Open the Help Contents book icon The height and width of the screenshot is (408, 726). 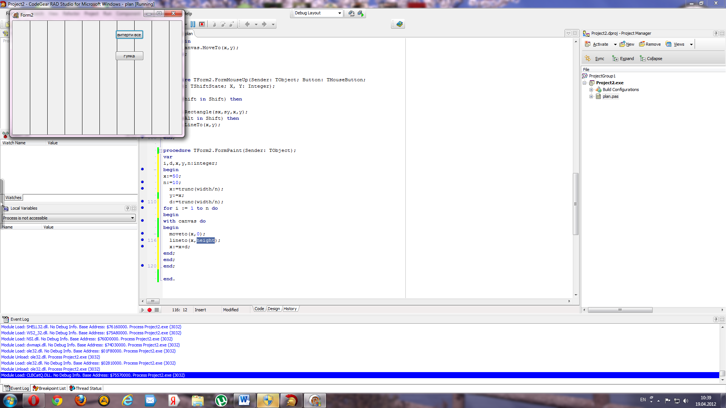click(399, 24)
